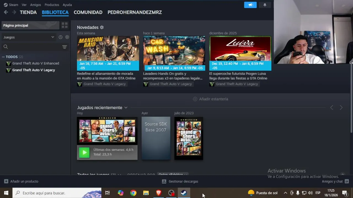The height and width of the screenshot is (198, 353).
Task: Click the Gestionar descargas download icon
Action: pos(164,182)
